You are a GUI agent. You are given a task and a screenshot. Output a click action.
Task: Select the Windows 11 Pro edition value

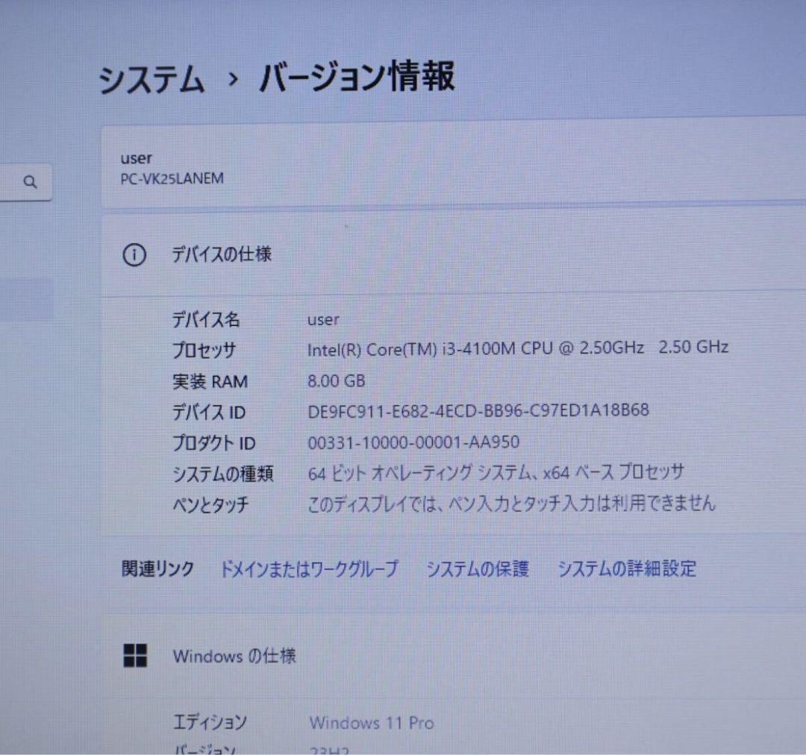pos(372,723)
